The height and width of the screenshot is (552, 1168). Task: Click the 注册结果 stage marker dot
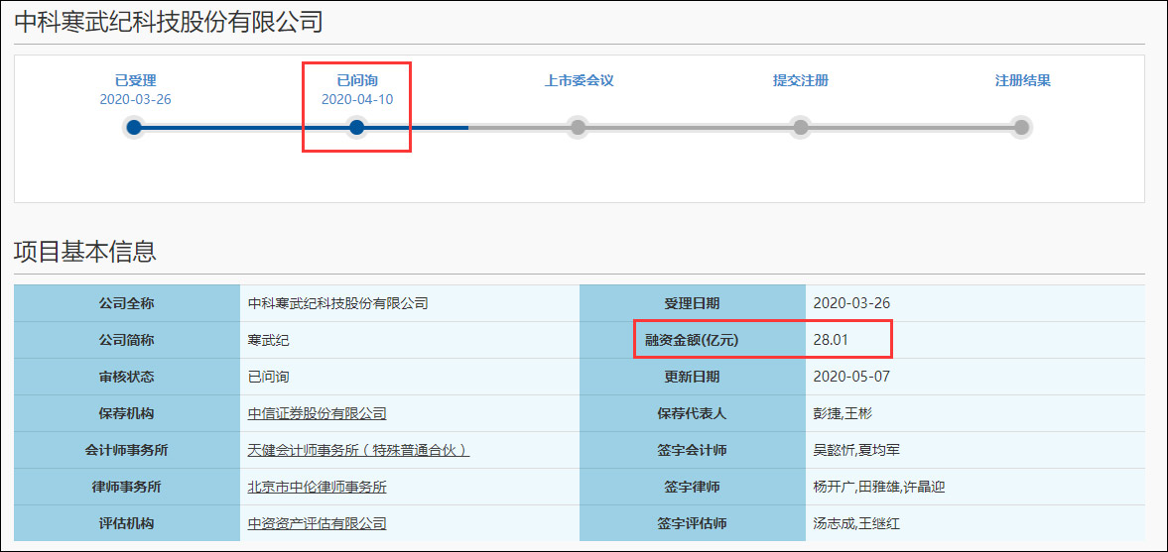point(1022,127)
